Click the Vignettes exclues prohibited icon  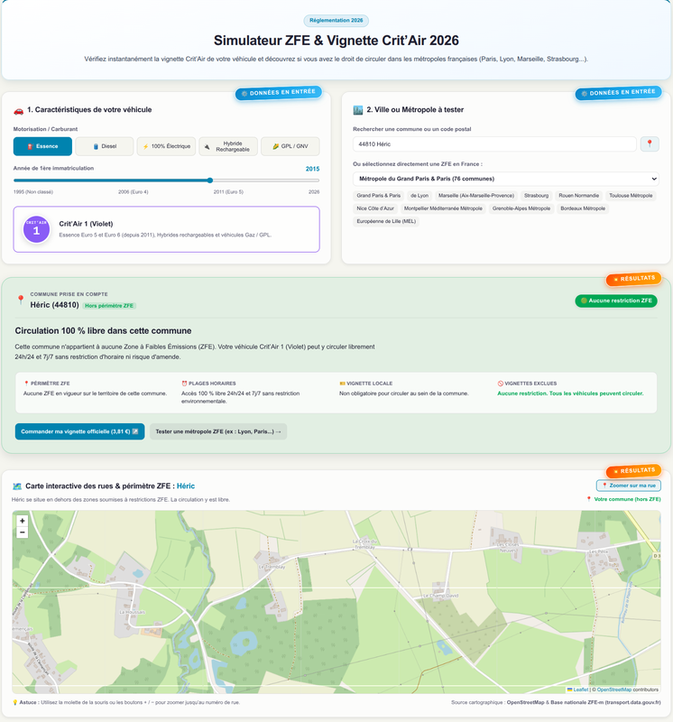[501, 383]
